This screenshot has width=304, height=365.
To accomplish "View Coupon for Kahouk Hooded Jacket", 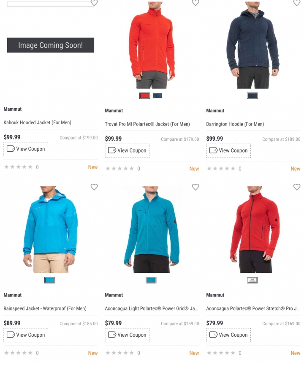I will pos(26,149).
